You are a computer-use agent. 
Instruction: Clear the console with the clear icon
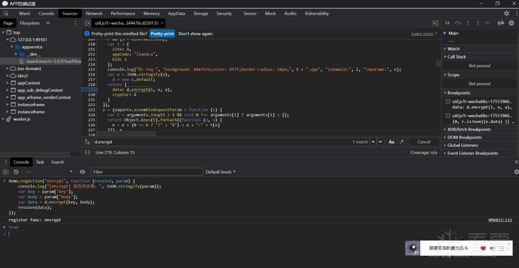coord(16,172)
